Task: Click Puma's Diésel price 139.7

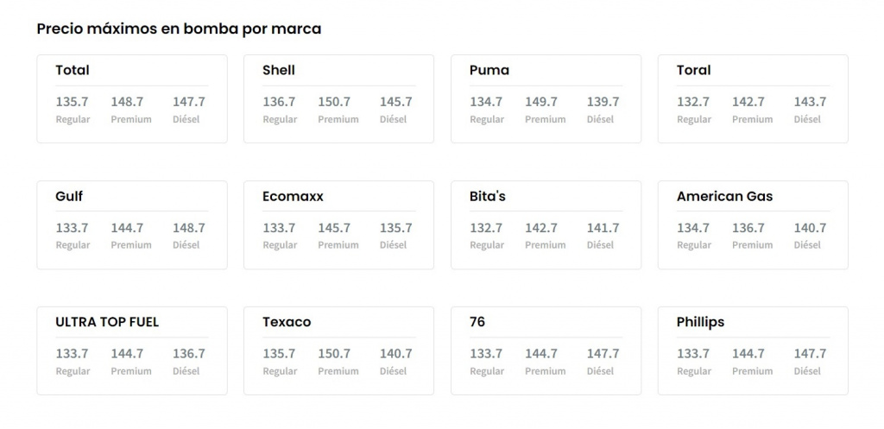Action: point(603,102)
